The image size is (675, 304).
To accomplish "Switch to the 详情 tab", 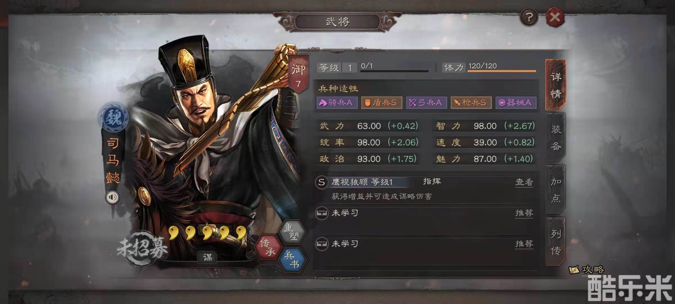I will click(555, 84).
